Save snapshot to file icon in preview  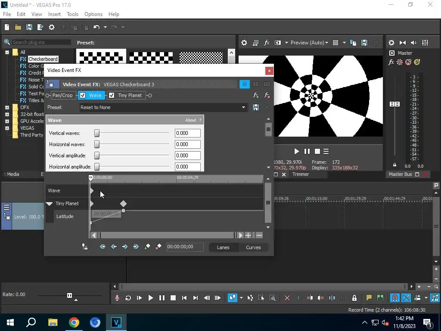click(364, 43)
